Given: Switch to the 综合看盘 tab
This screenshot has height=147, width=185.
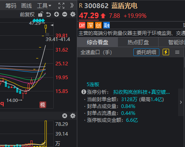Looking at the screenshot, I should (98, 42).
